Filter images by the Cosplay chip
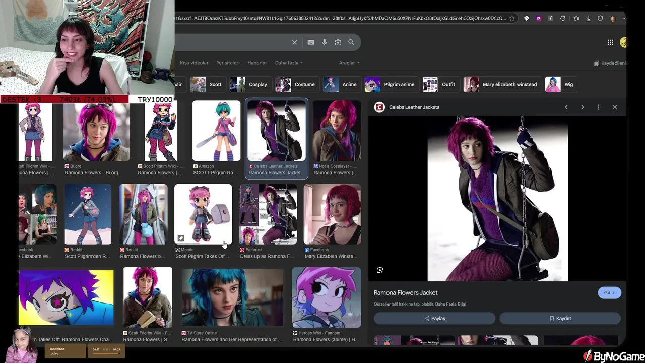Screen dimensions: 645x363 point(250,84)
